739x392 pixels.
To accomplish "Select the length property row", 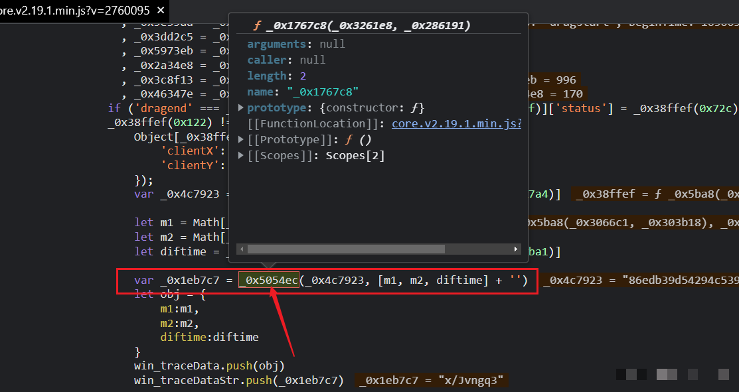I will 276,76.
